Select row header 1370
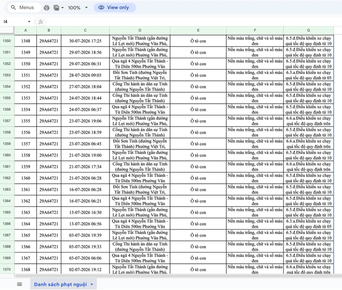This screenshot has height=290, width=342. [7, 269]
